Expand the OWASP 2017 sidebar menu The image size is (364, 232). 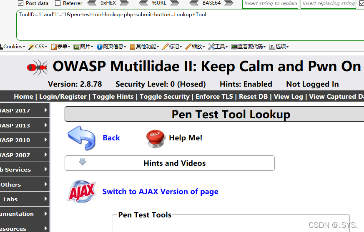pos(25,110)
